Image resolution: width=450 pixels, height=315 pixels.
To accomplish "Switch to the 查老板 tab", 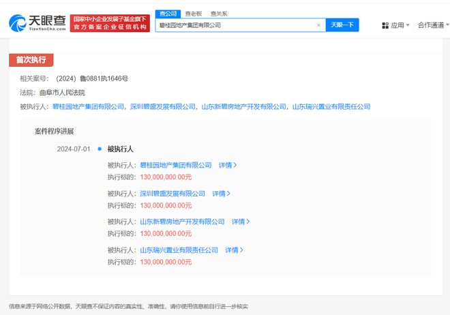I will click(x=194, y=14).
